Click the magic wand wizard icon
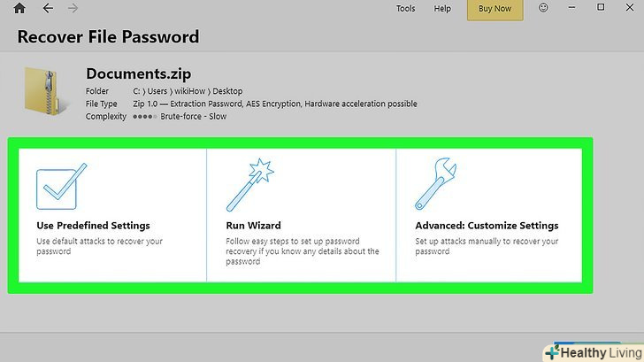This screenshot has height=362, width=644. tap(251, 187)
